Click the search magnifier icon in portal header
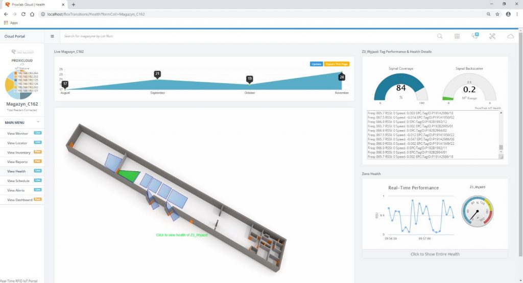This screenshot has height=283, width=523. (440, 36)
